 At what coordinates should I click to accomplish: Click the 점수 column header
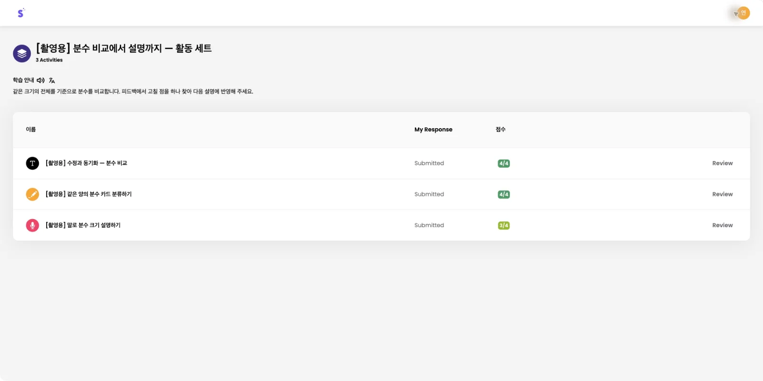coord(501,130)
